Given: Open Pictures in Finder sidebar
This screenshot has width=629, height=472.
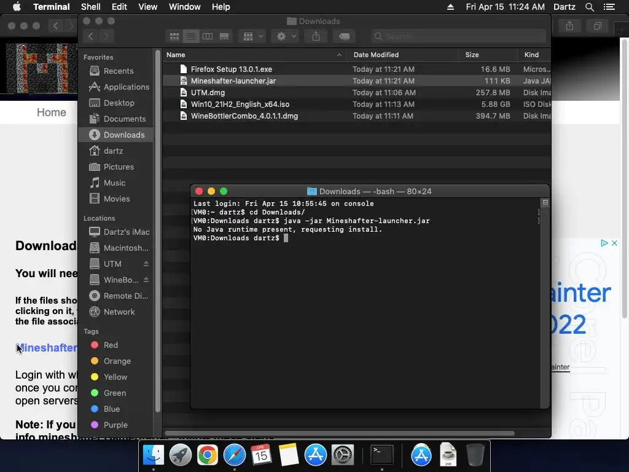Looking at the screenshot, I should pos(115,167).
